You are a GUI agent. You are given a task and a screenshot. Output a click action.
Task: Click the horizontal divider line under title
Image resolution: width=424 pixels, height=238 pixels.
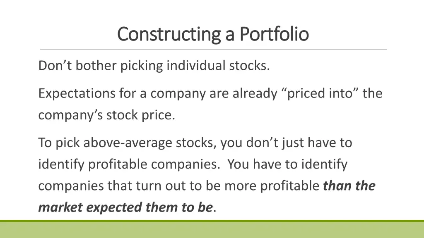pyautogui.click(x=213, y=50)
